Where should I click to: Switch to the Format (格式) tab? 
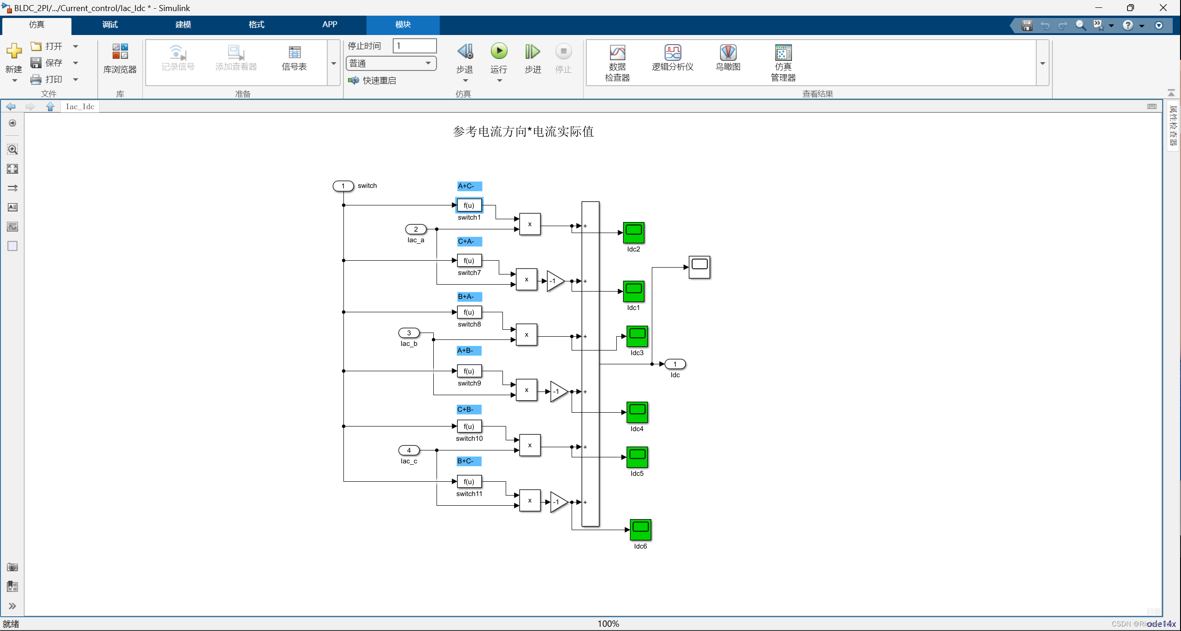(256, 24)
